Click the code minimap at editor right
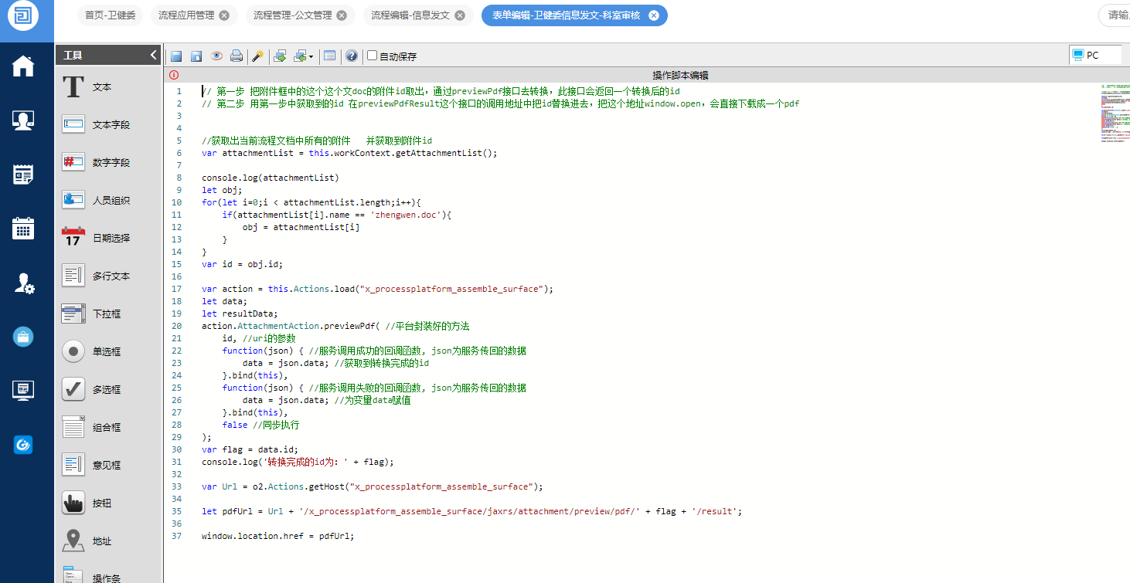This screenshot has width=1130, height=583. [1112, 112]
